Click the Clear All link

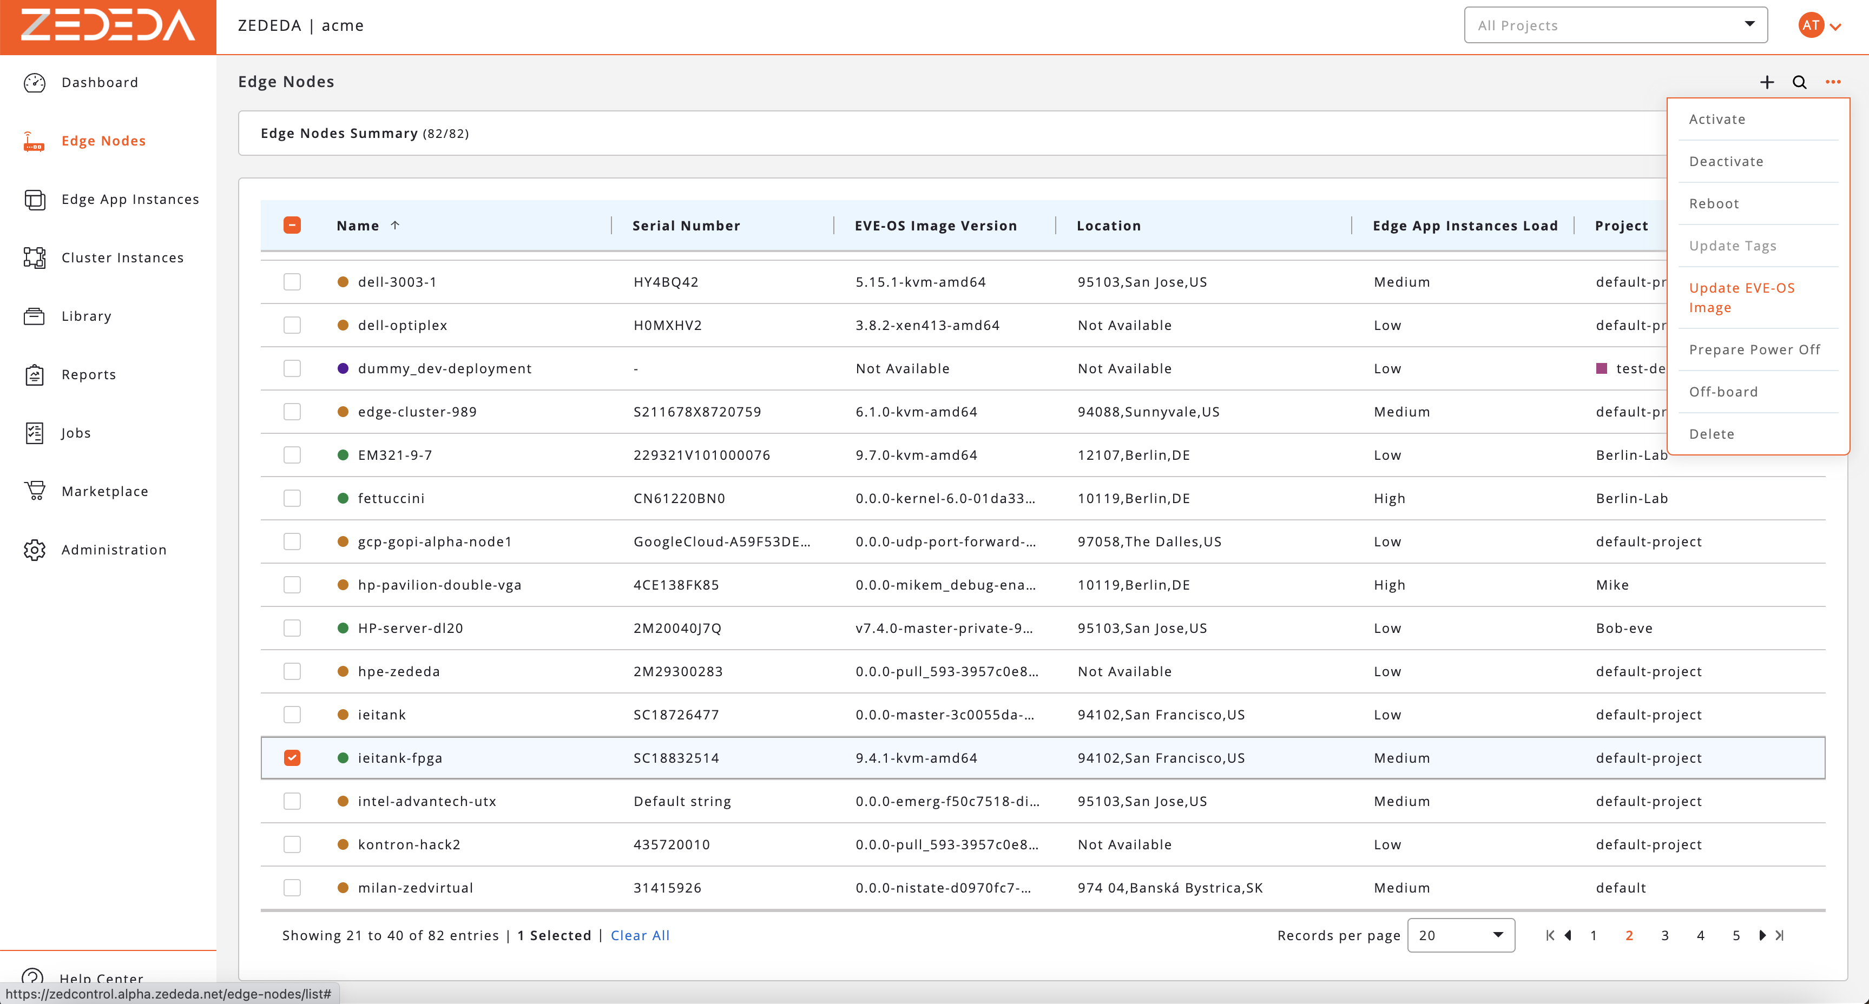click(x=640, y=935)
